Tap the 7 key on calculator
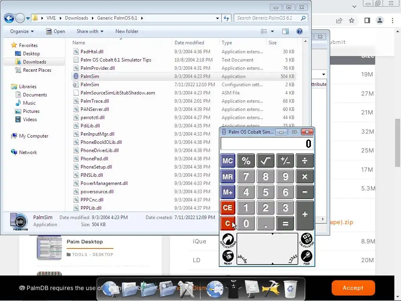 click(x=246, y=177)
